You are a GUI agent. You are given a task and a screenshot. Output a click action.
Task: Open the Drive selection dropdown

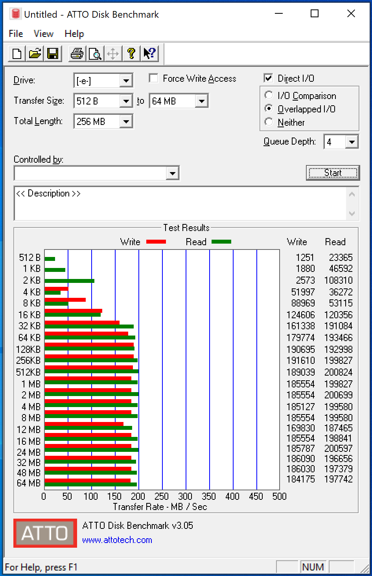126,80
